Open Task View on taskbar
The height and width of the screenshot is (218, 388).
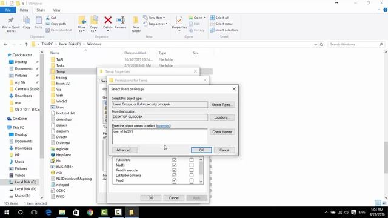(x=34, y=213)
